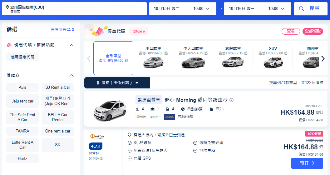The width and height of the screenshot is (330, 175).
Task: Toggle the Lotte Rent A Car filter
Action: click(22, 145)
